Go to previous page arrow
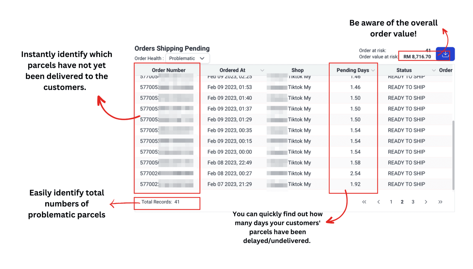Screen dimensions: 473x269 (378, 202)
